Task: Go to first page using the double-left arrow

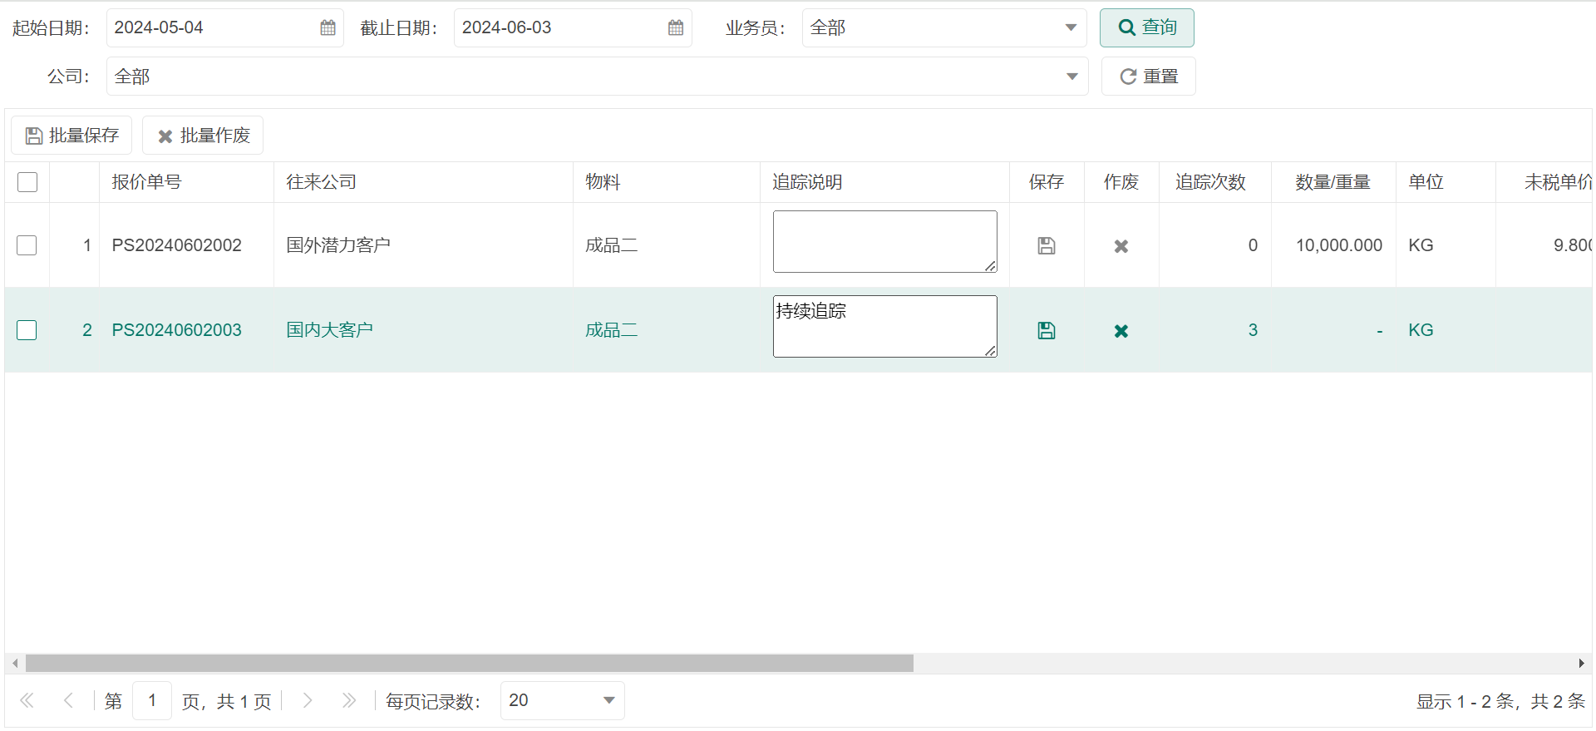Action: (x=27, y=700)
